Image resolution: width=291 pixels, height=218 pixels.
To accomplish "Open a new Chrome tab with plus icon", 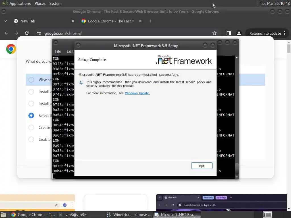I will coord(151,21).
